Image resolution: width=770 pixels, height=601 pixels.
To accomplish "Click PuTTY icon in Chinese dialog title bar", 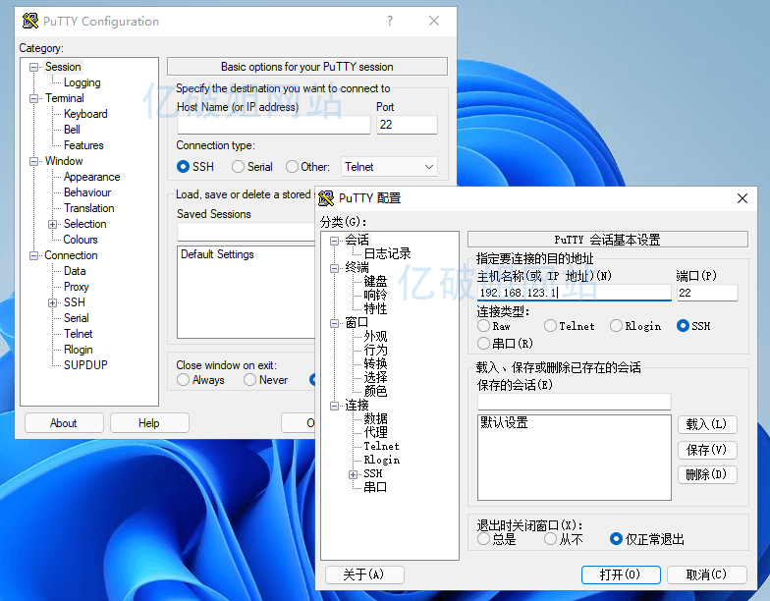I will (x=327, y=198).
